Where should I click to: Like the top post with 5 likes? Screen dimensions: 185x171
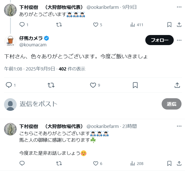point(96,25)
